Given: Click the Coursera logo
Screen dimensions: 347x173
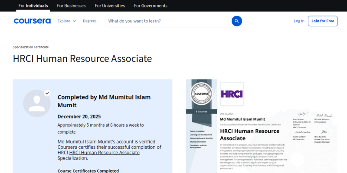Looking at the screenshot, I should click(32, 21).
